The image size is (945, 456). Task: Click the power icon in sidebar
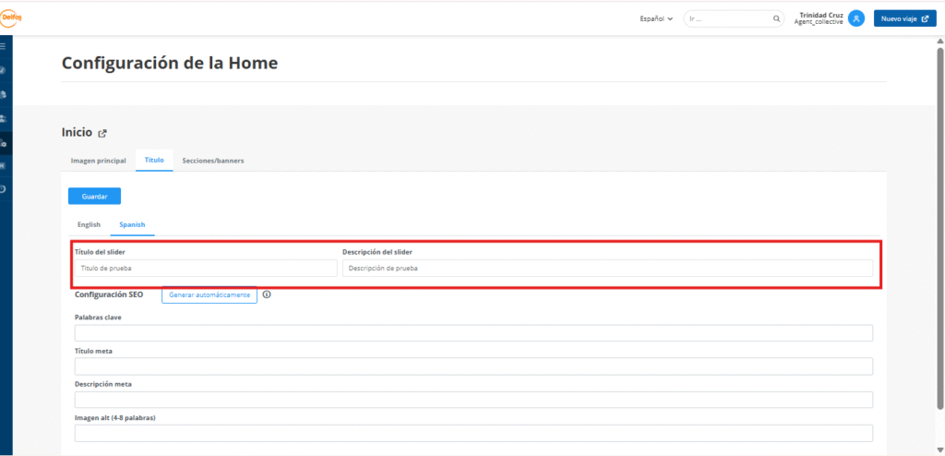4,189
